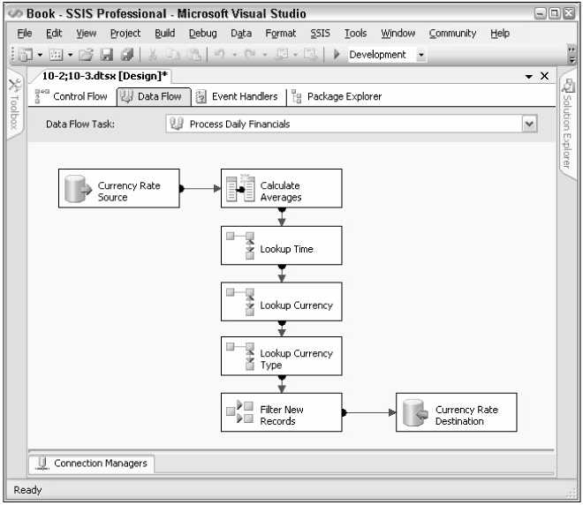Viewport: 583px width, 505px height.
Task: Open the View menu
Action: pyautogui.click(x=86, y=34)
